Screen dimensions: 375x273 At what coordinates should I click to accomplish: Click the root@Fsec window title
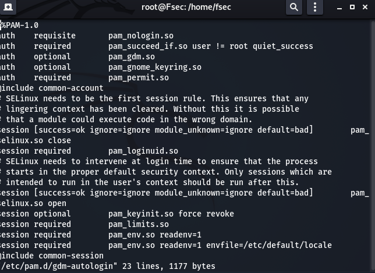coord(188,7)
